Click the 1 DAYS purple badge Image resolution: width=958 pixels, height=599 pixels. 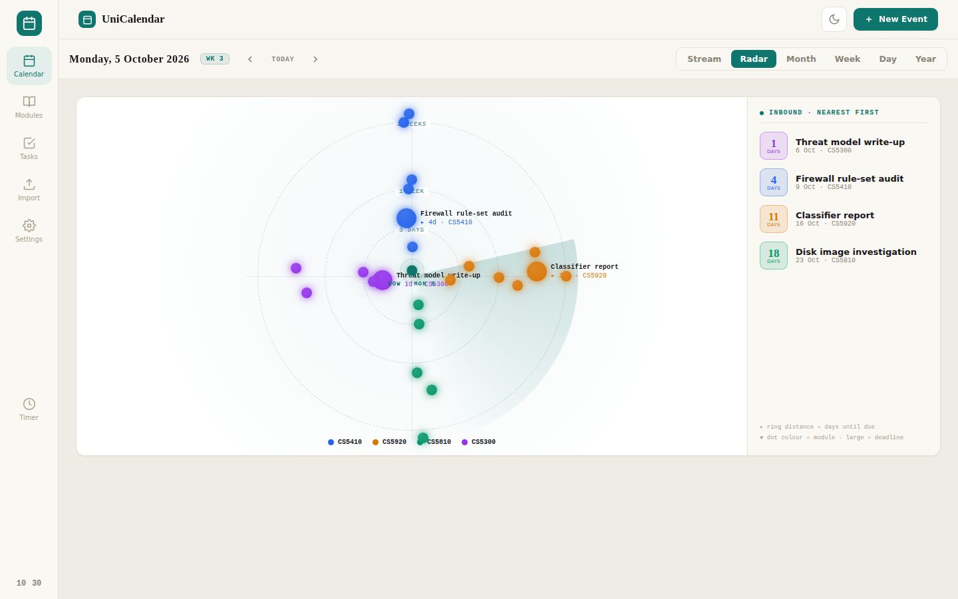pos(774,146)
